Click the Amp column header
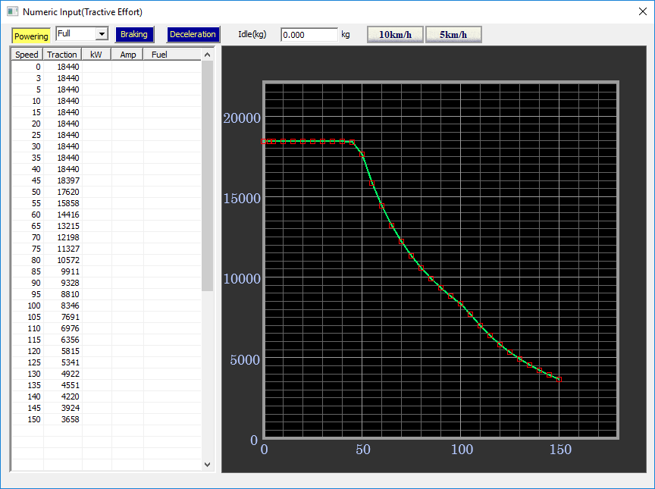Image resolution: width=655 pixels, height=489 pixels. point(128,55)
